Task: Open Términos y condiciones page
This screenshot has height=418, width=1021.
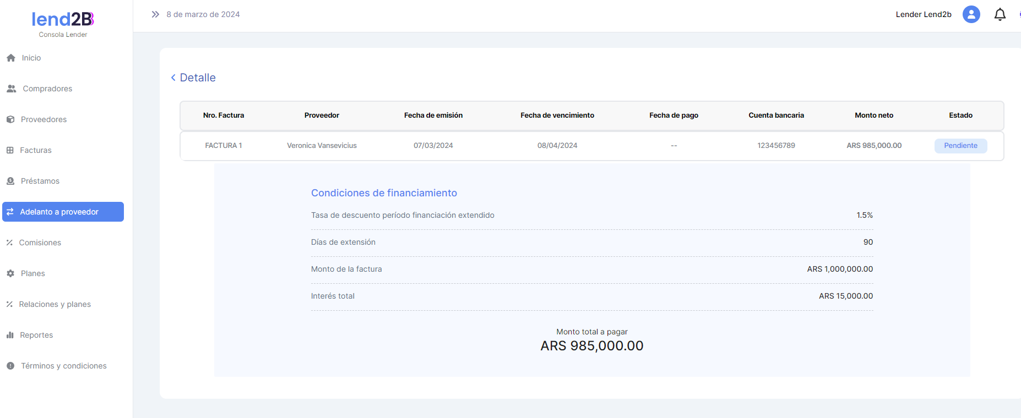Action: pyautogui.click(x=63, y=366)
